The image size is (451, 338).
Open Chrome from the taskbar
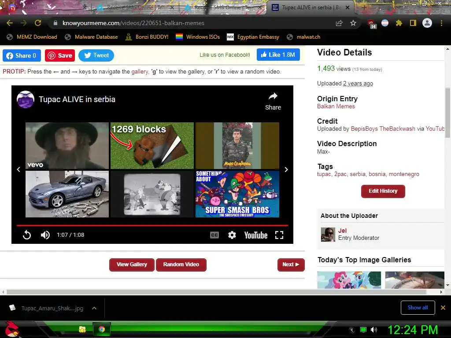click(x=102, y=329)
